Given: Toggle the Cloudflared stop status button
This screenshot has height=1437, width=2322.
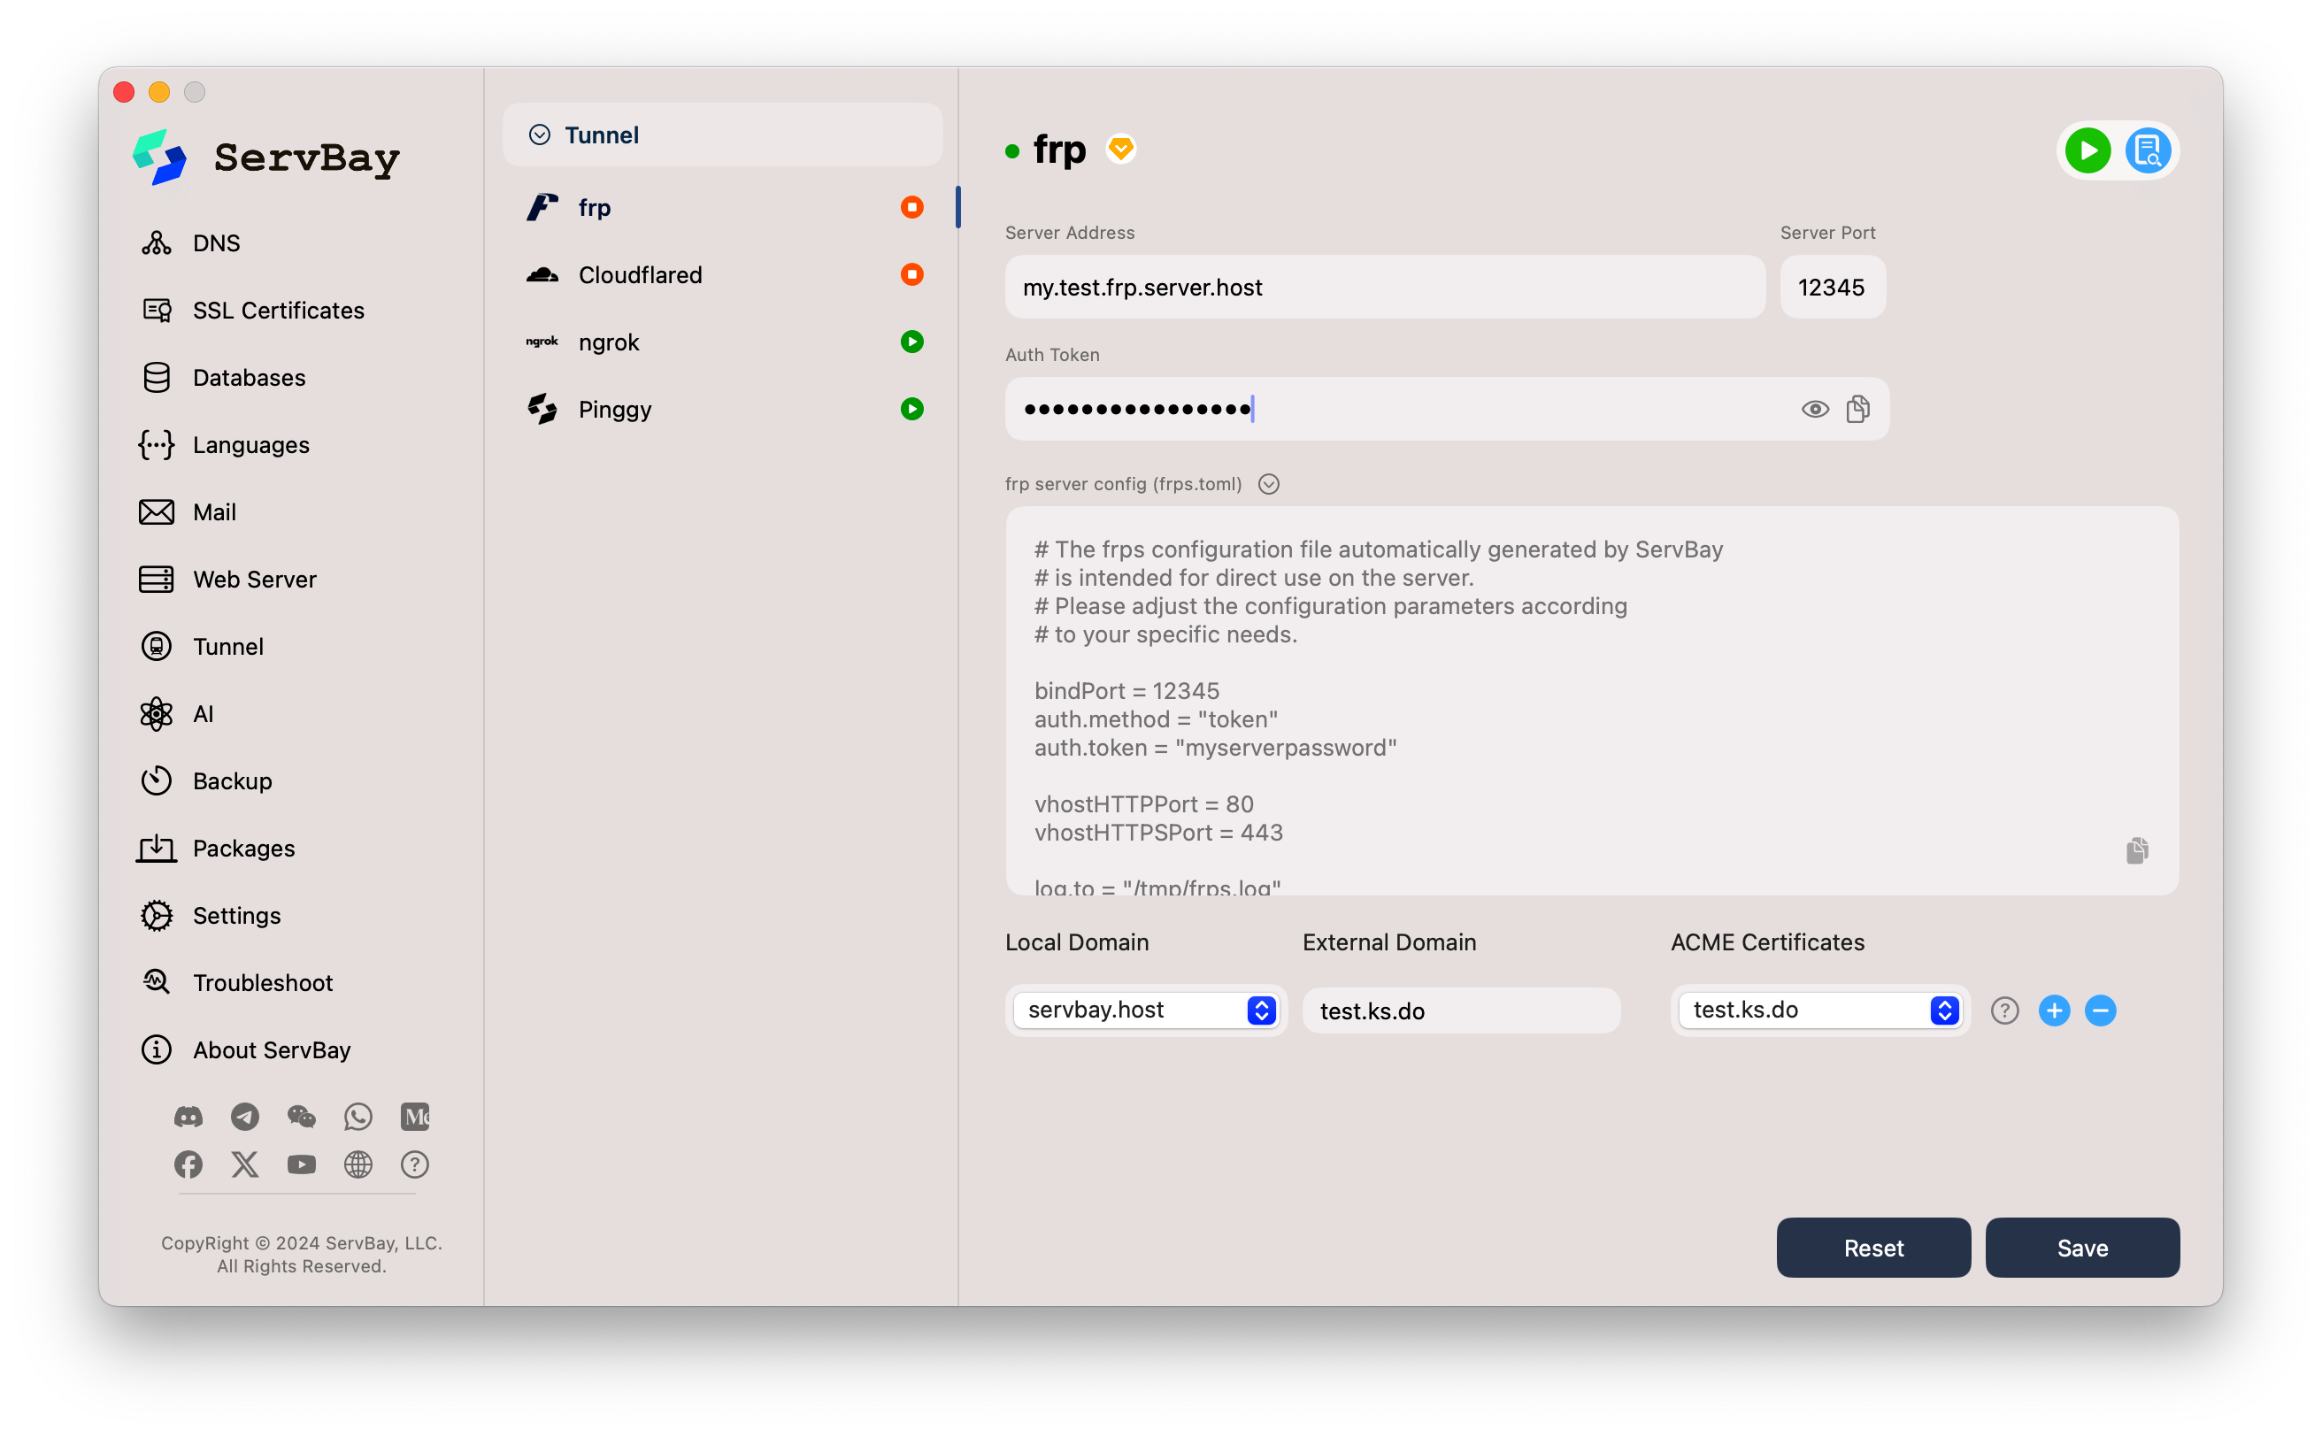Looking at the screenshot, I should pos(912,274).
